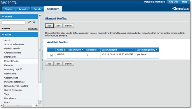Sort by Last Changed column
Viewport: 192px width, 109px height.
tap(118, 50)
